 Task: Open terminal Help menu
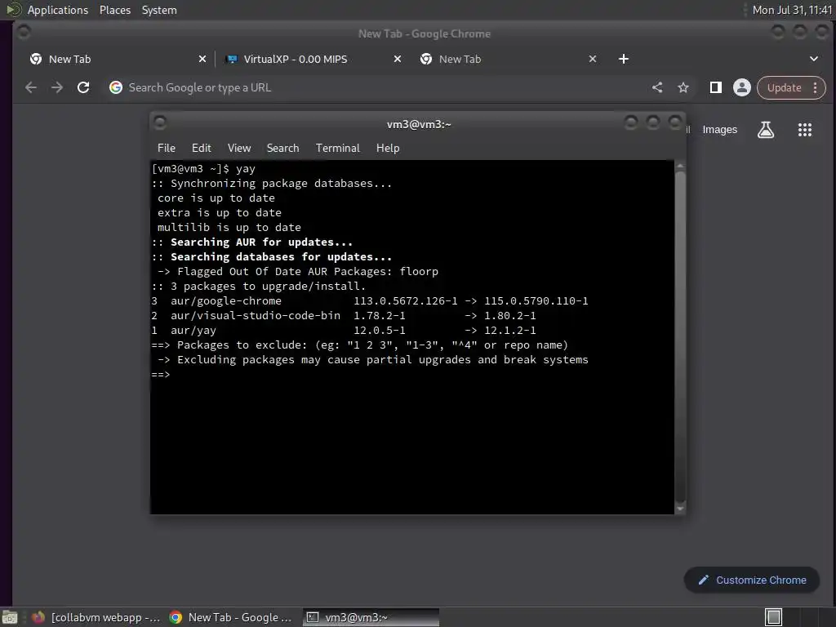[388, 149]
